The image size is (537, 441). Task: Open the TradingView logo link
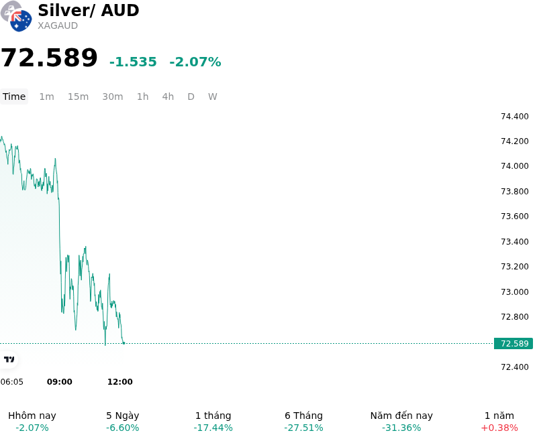9,359
